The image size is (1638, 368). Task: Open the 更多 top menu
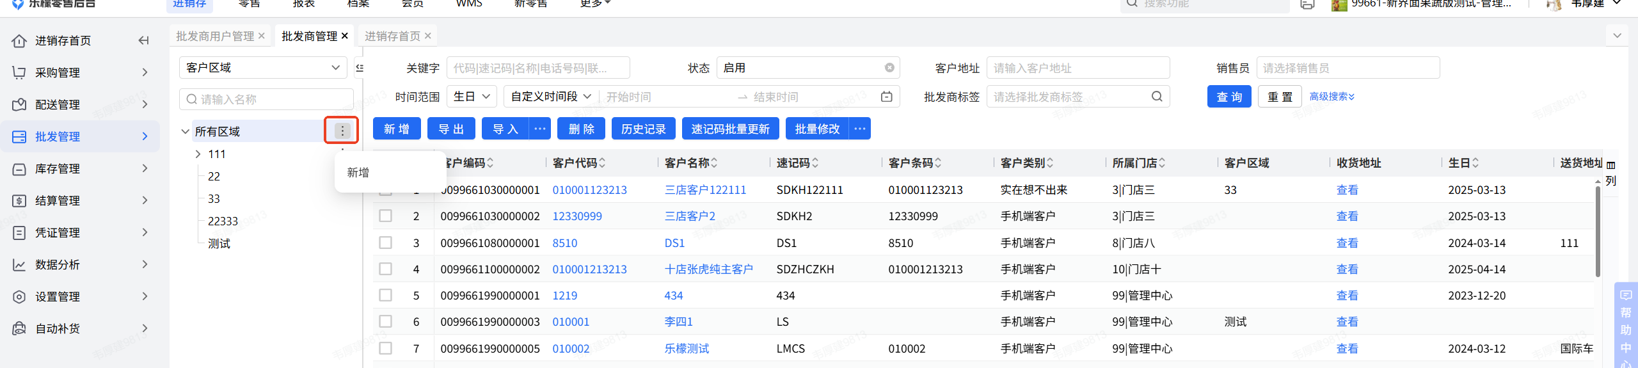click(x=595, y=4)
